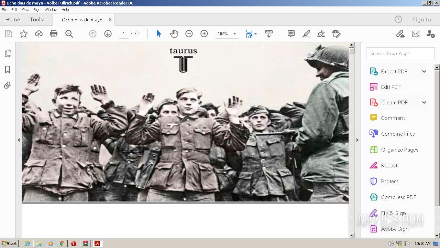Bookmark the file with the star icon

click(x=24, y=34)
